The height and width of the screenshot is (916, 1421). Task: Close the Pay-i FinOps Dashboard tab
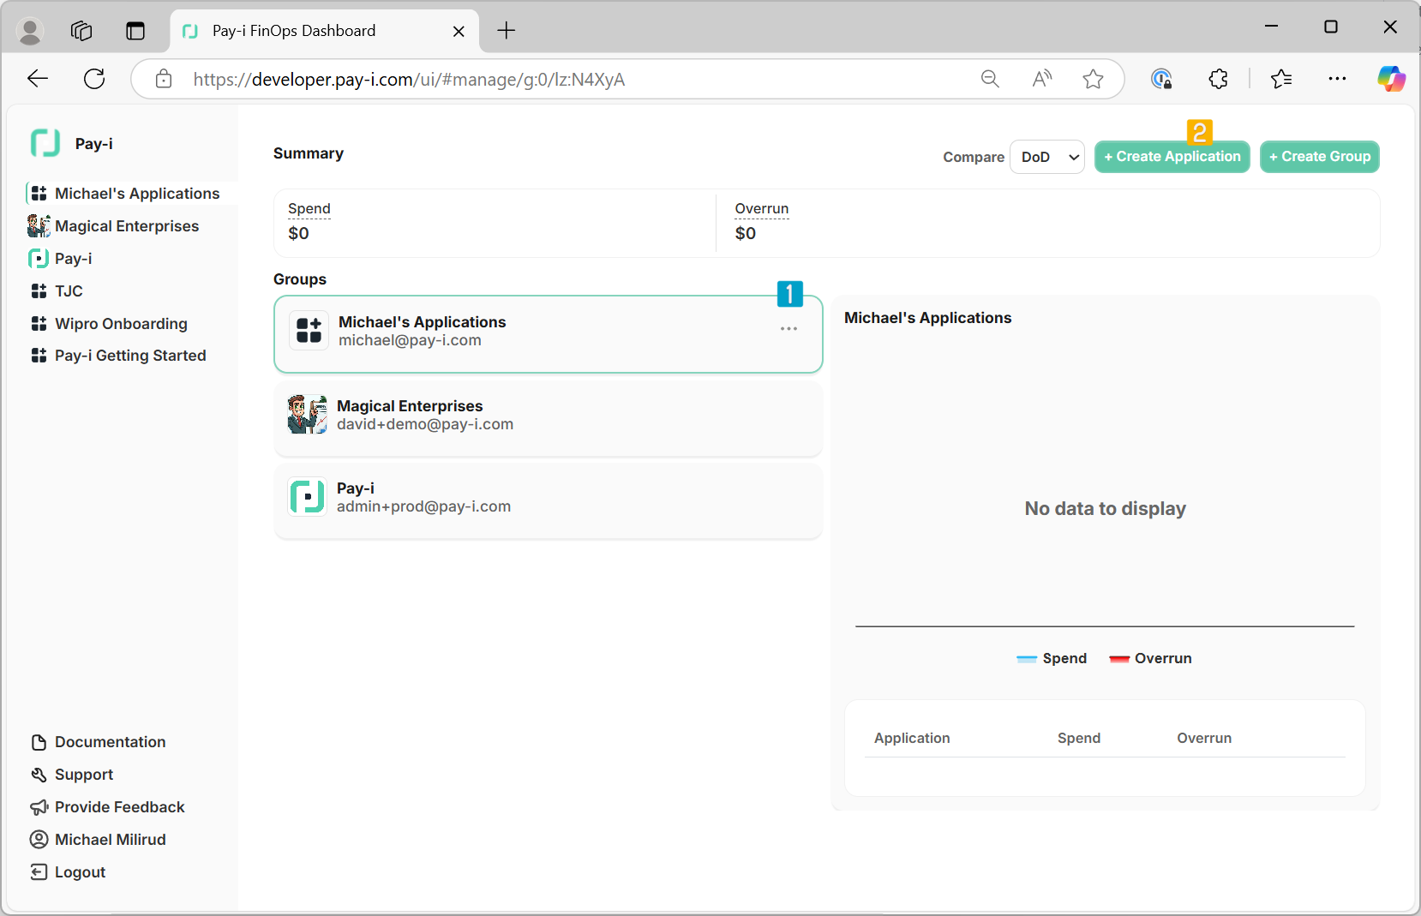click(459, 32)
